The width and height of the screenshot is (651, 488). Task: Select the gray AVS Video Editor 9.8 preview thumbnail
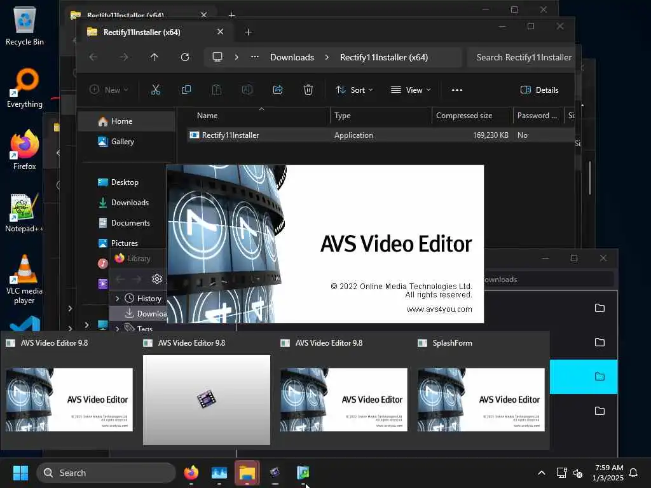tap(207, 400)
